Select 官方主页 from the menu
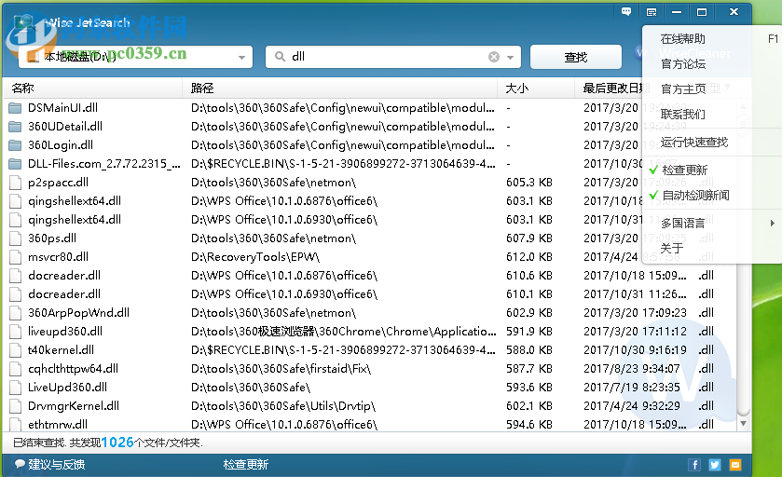 [682, 89]
